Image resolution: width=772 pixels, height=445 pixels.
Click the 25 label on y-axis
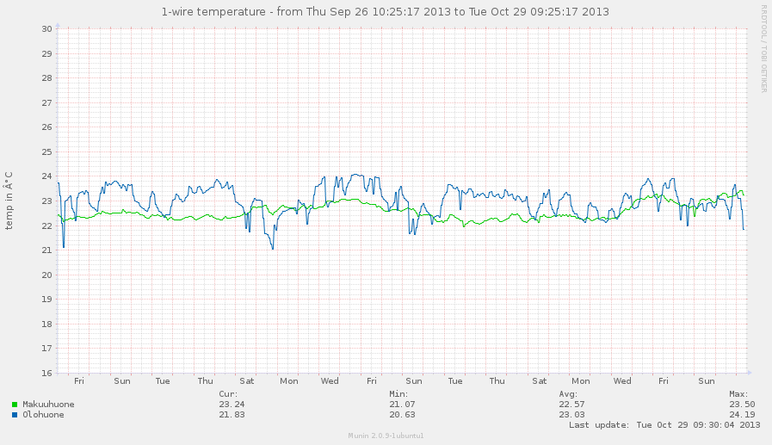(x=47, y=152)
